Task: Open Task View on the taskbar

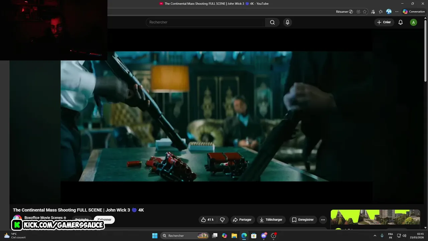Action: 215,236
